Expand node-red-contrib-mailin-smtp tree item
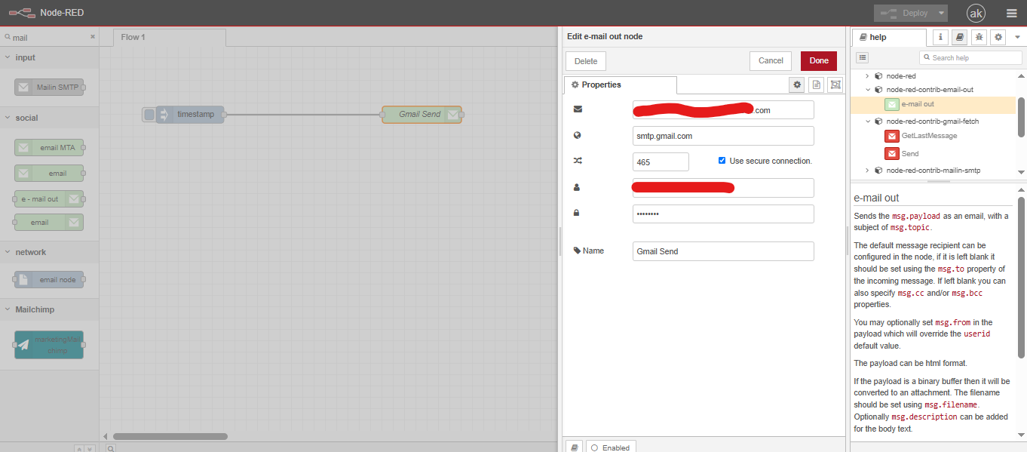 867,171
